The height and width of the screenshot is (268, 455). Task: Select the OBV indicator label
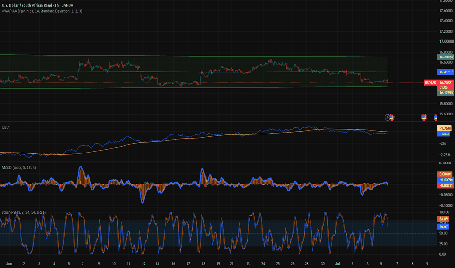point(5,127)
